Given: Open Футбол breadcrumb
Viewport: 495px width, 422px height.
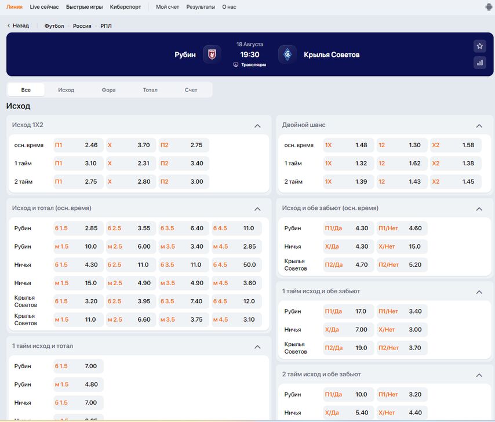Looking at the screenshot, I should (54, 26).
